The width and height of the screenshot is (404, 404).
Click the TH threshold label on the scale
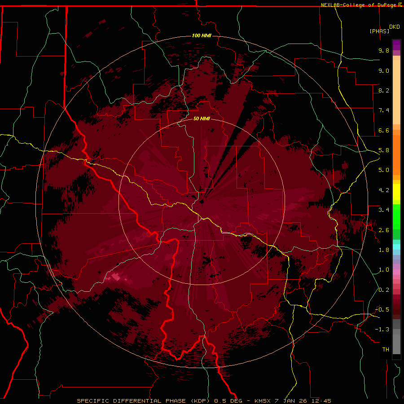pyautogui.click(x=386, y=350)
